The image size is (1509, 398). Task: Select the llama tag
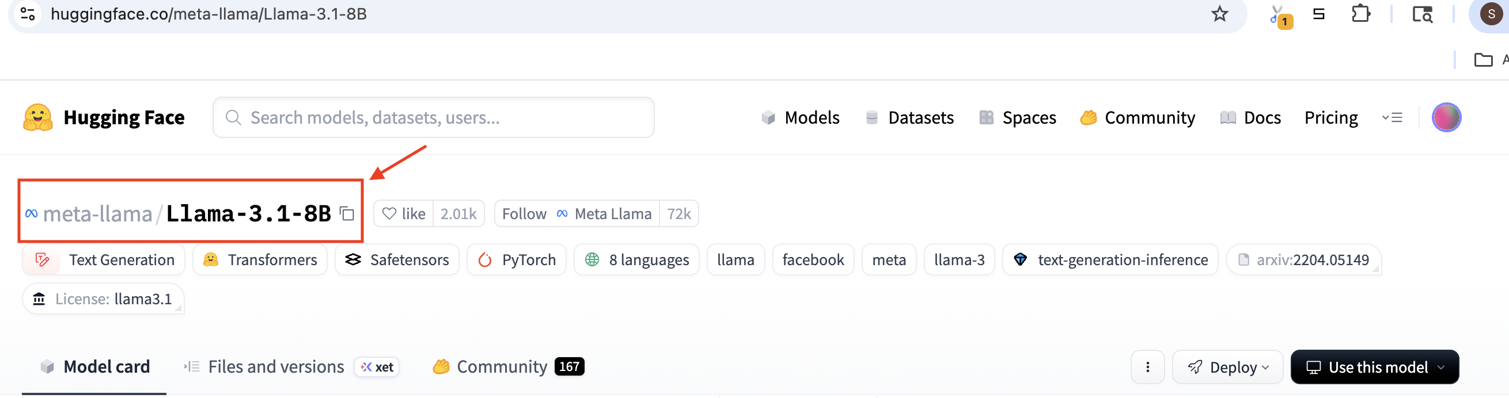point(735,259)
